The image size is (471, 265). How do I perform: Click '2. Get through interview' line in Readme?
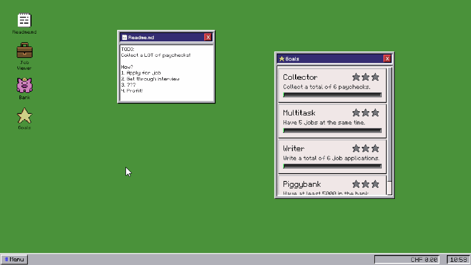(x=150, y=79)
